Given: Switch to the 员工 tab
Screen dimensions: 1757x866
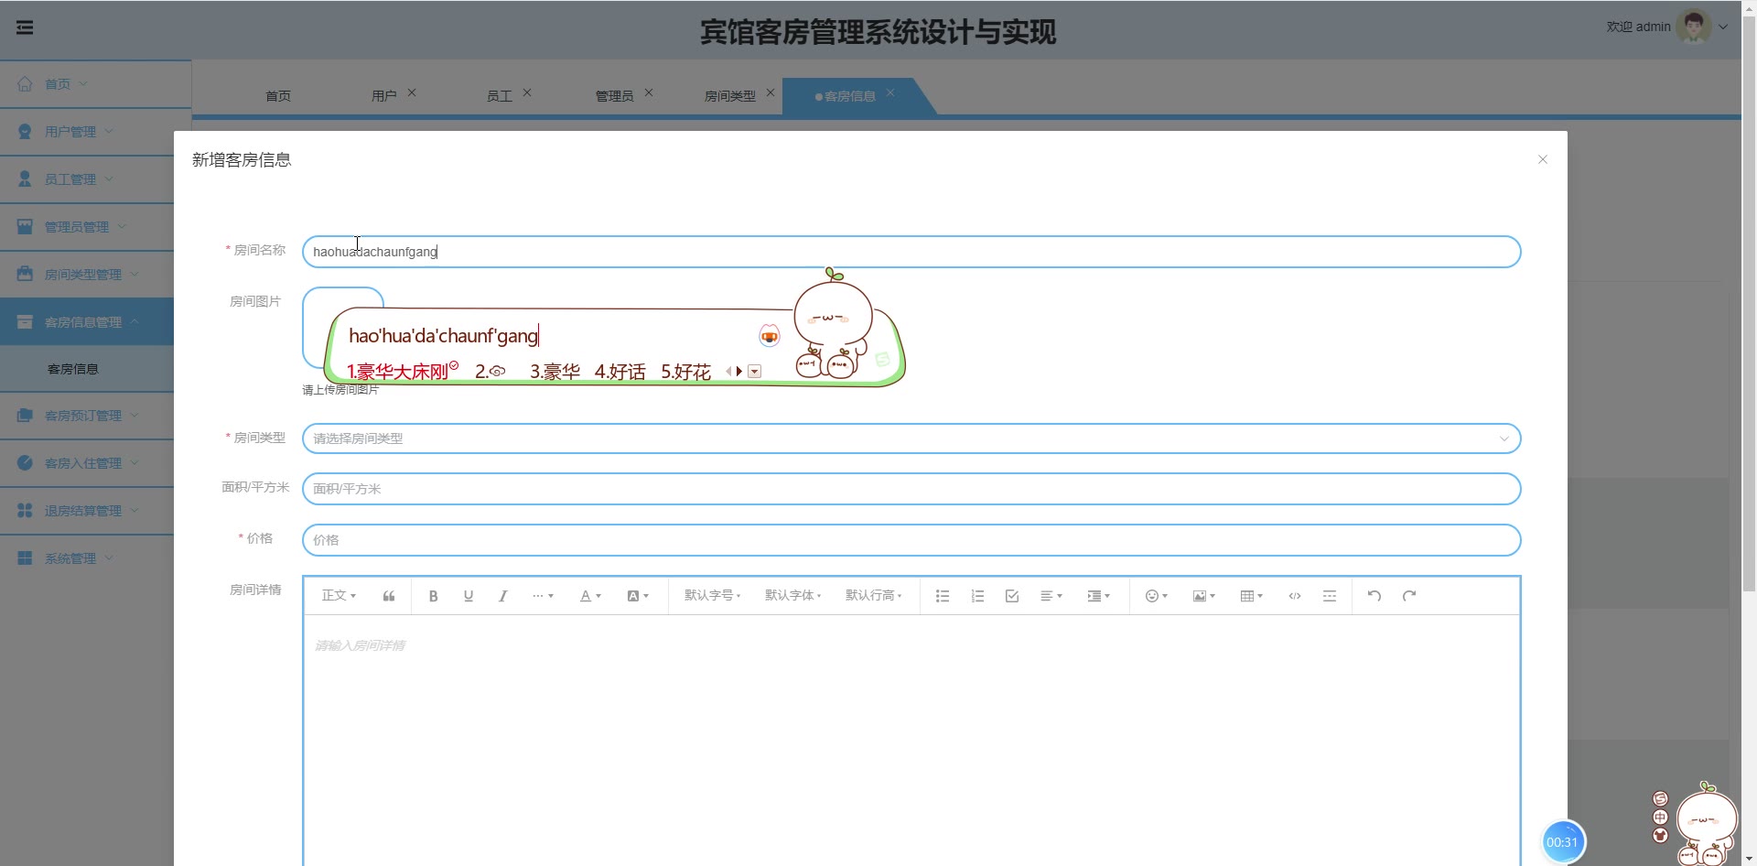Looking at the screenshot, I should [500, 96].
